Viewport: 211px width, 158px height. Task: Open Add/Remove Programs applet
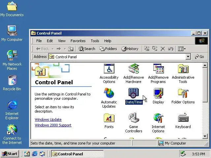[x=158, y=73]
